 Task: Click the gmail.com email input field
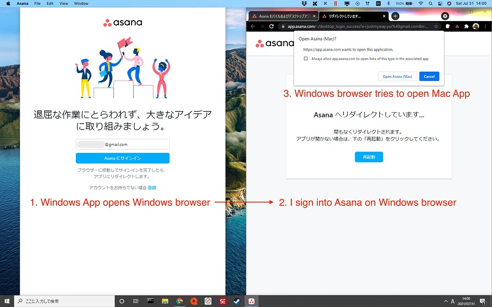pos(122,144)
